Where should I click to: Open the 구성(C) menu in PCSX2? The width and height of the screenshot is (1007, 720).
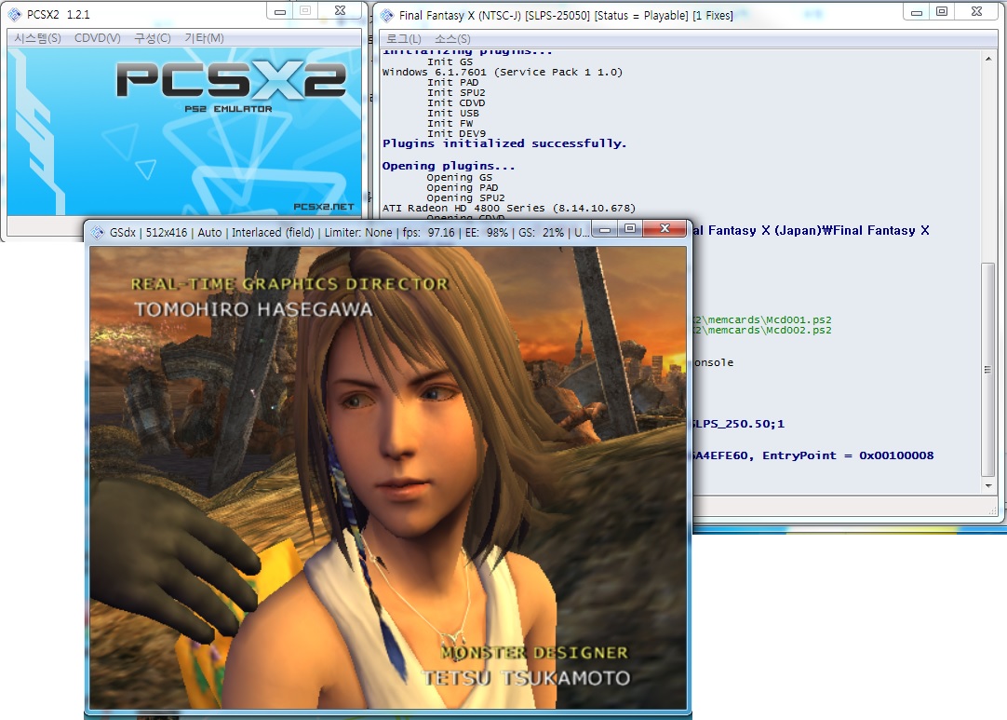[153, 38]
